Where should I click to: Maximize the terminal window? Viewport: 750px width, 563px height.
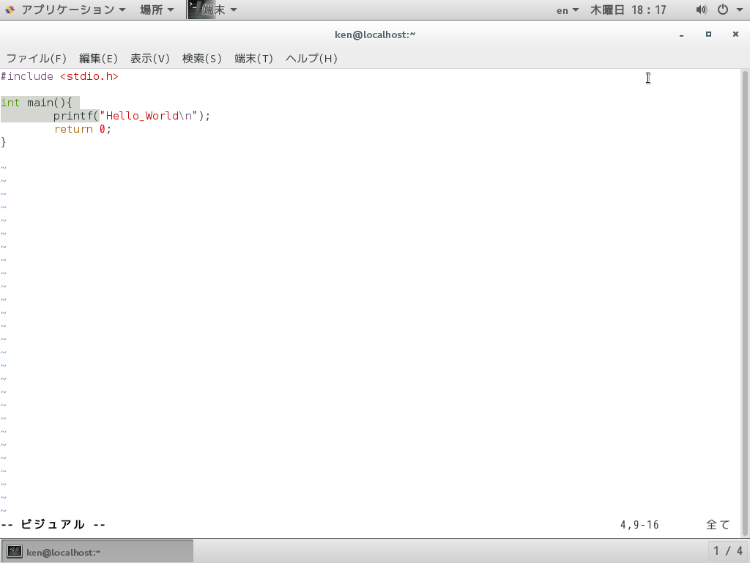pos(708,34)
